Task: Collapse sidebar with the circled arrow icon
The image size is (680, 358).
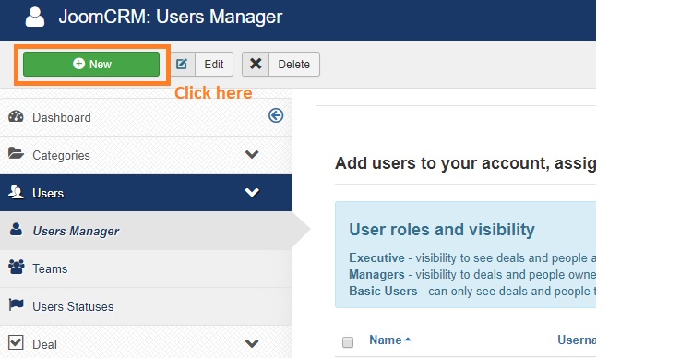Action: (x=276, y=115)
